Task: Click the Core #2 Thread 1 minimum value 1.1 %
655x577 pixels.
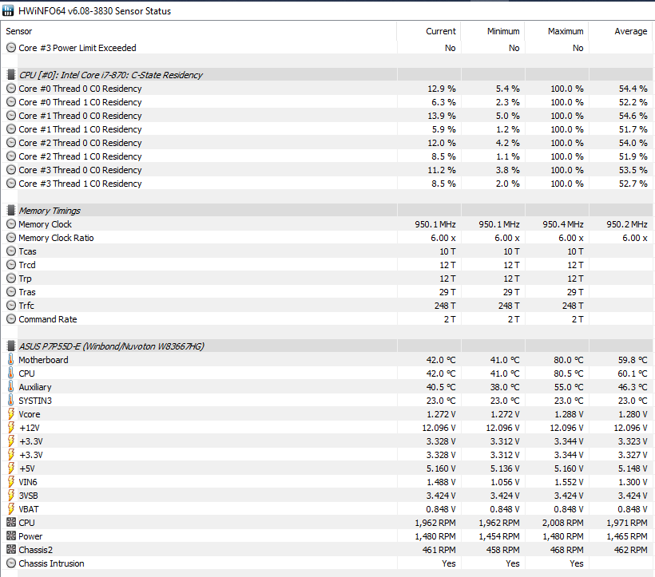Action: [507, 156]
